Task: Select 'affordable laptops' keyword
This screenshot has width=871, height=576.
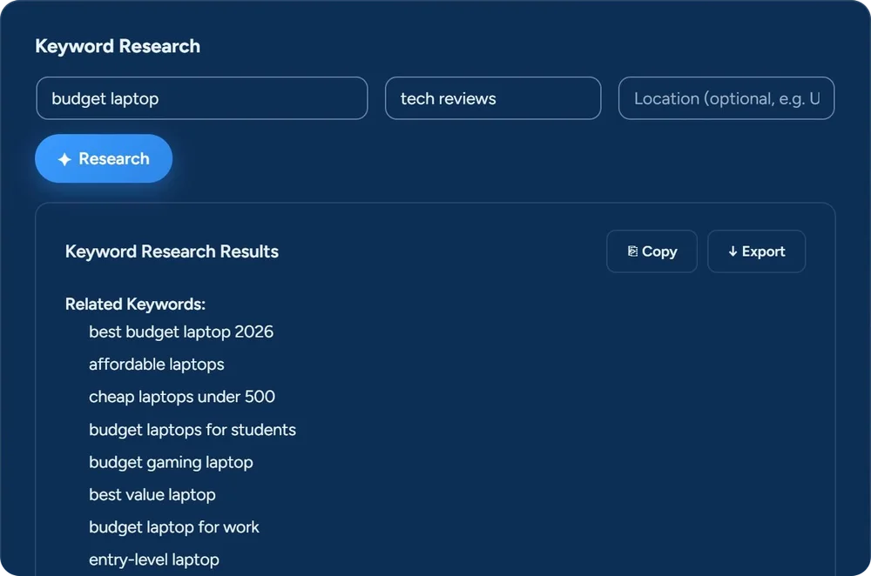Action: (157, 365)
